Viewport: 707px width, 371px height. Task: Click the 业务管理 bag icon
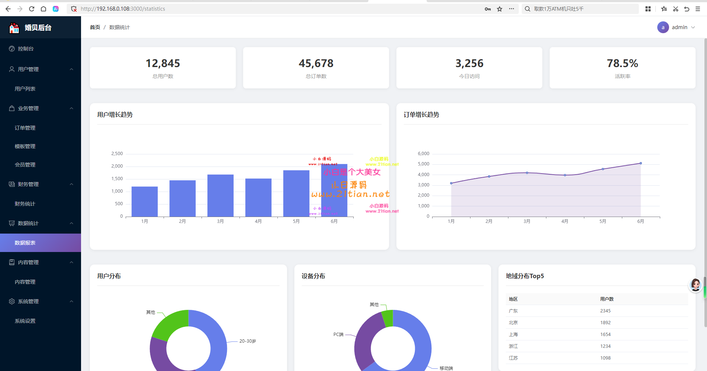[x=12, y=108]
